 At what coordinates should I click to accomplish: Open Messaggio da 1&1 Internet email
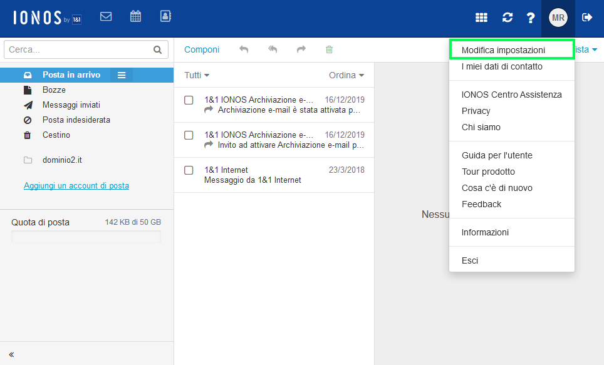tap(274, 175)
